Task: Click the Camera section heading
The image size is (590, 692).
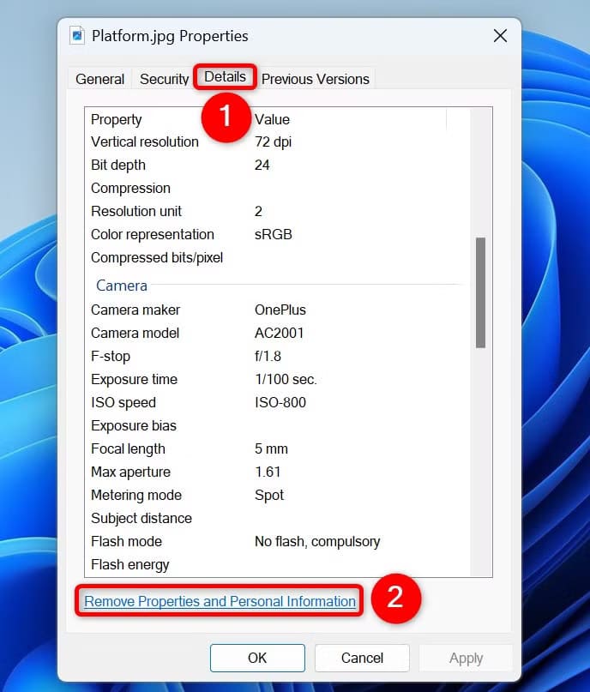Action: click(x=122, y=286)
